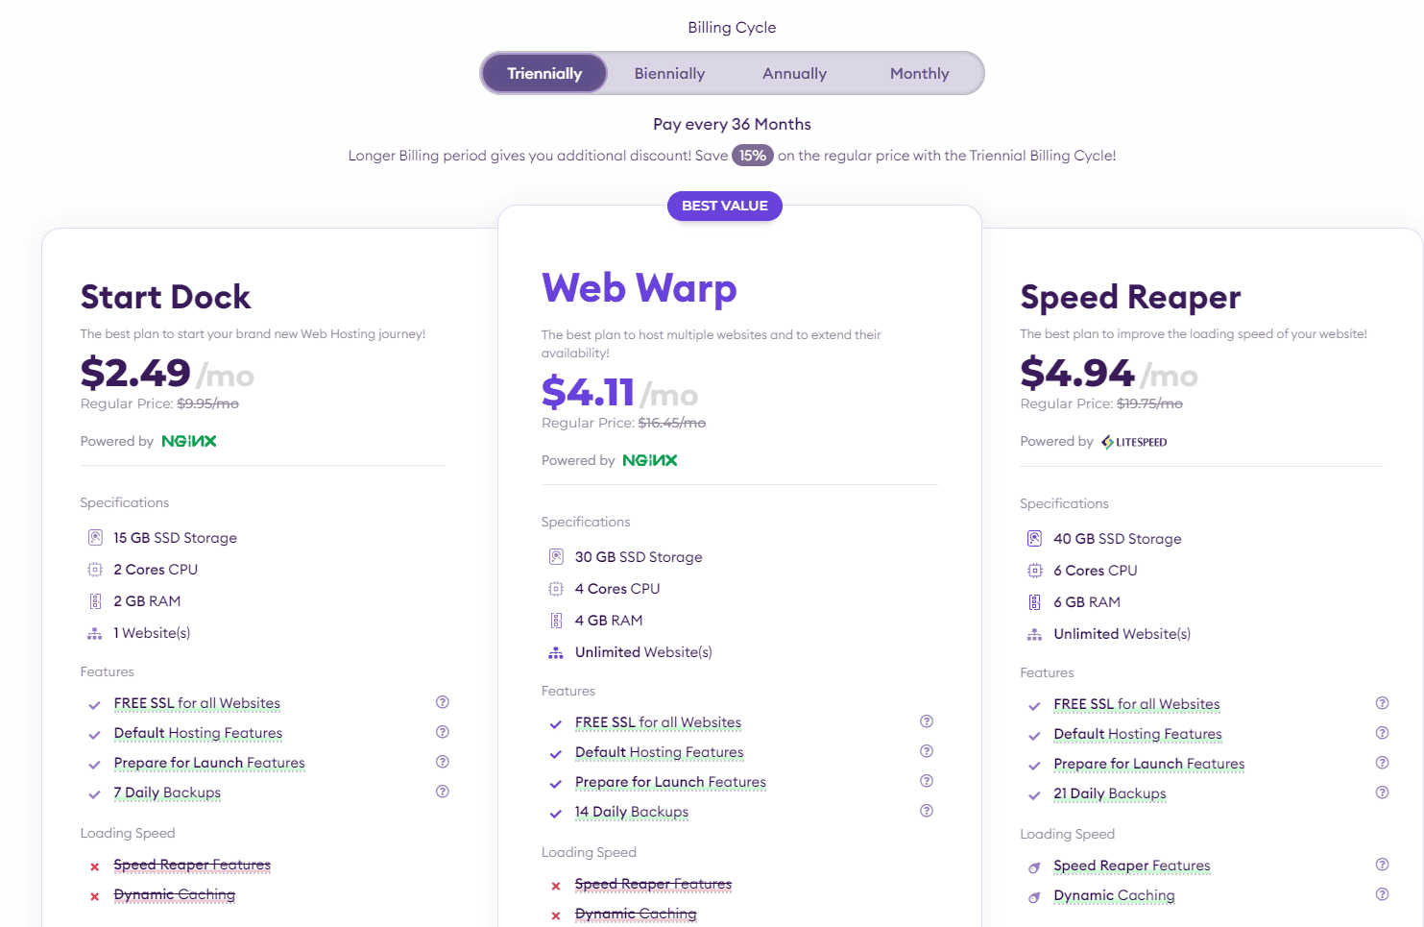The height and width of the screenshot is (927, 1424).
Task: Click help icon for Speed Reaper Prepare for Launch
Action: (x=1382, y=763)
